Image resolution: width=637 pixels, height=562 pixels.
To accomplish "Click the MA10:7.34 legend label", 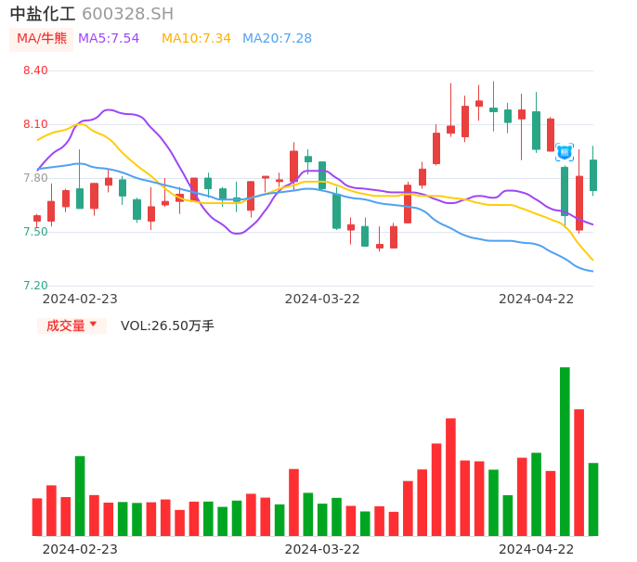I will [x=196, y=39].
